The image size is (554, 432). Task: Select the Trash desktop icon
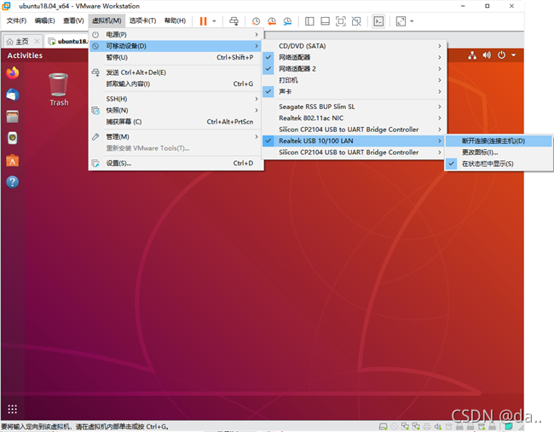[x=59, y=89]
